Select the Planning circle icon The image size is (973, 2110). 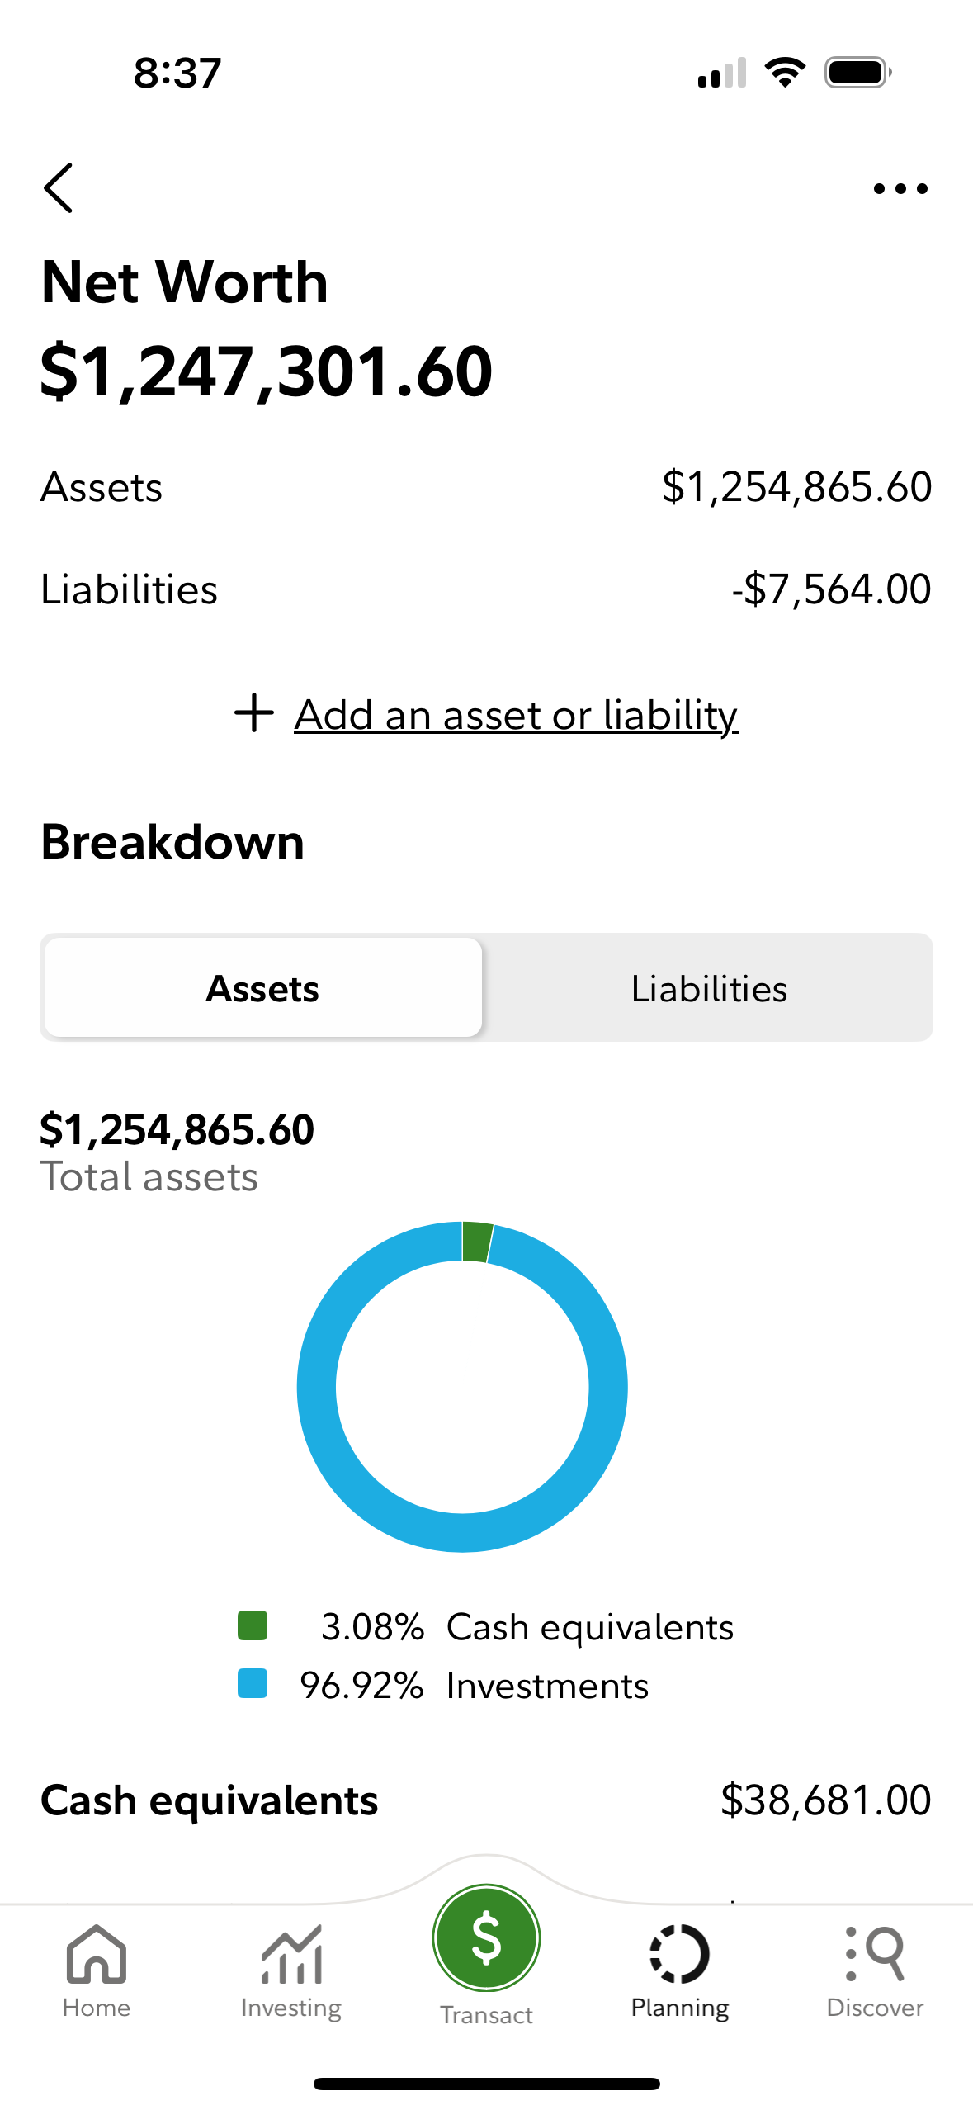(x=680, y=1955)
